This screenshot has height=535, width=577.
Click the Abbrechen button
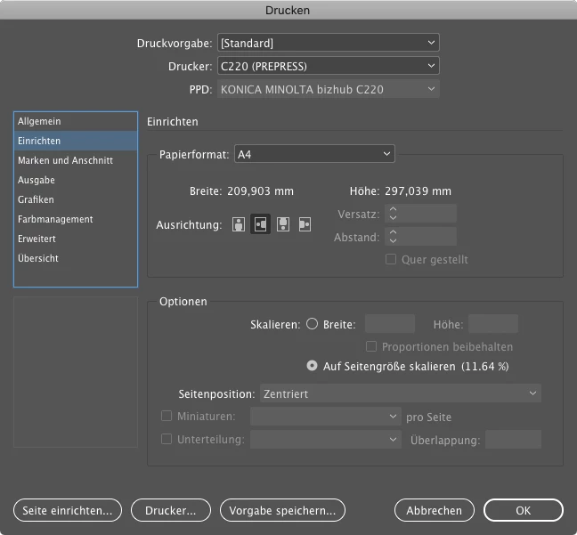[x=435, y=510]
